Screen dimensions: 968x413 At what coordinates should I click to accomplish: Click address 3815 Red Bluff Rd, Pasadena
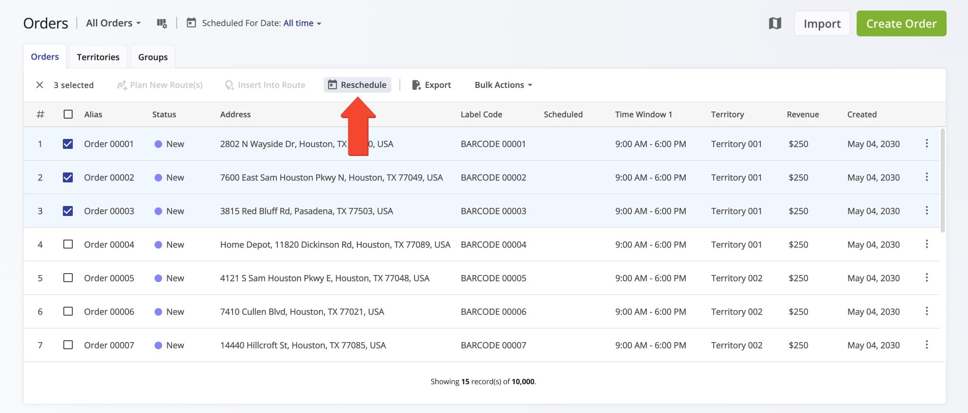[306, 211]
